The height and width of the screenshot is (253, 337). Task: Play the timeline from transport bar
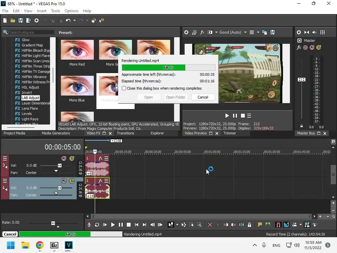[x=113, y=225]
